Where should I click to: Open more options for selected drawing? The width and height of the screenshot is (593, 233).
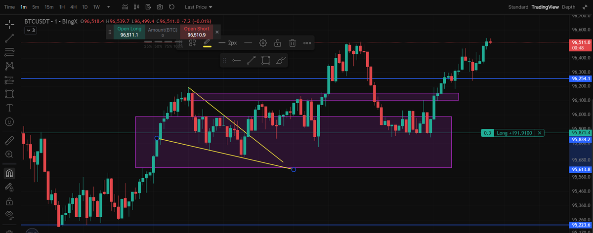(307, 43)
